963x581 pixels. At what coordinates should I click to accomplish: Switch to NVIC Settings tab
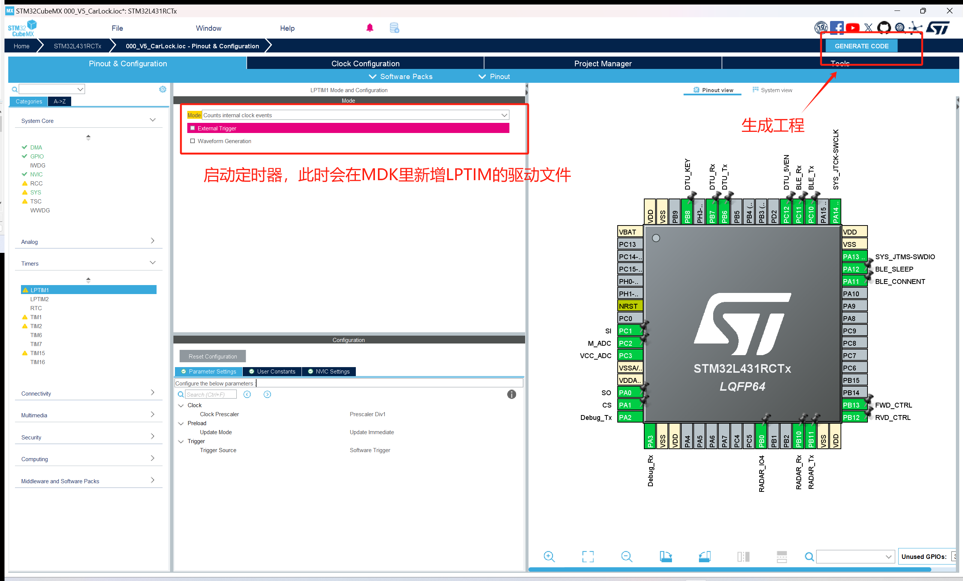point(329,372)
